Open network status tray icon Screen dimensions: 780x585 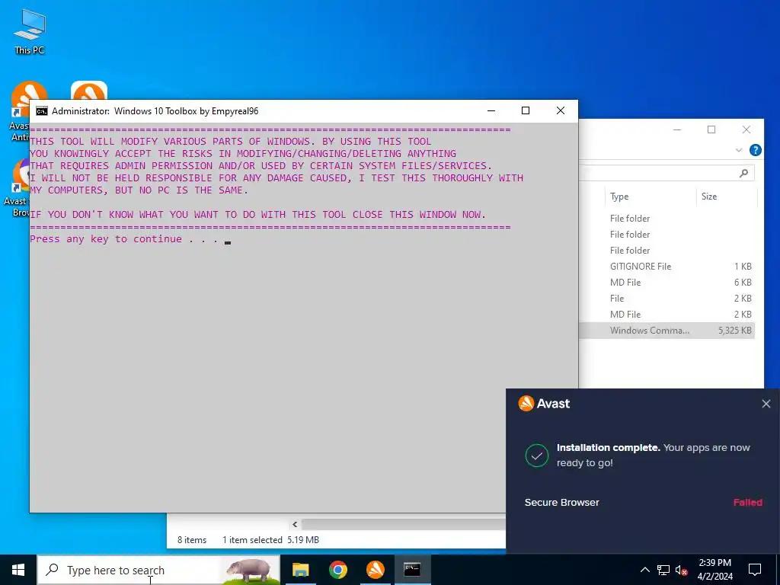pyautogui.click(x=663, y=570)
